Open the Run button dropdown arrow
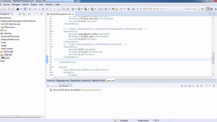The width and height of the screenshot is (217, 122). pyautogui.click(x=82, y=9)
